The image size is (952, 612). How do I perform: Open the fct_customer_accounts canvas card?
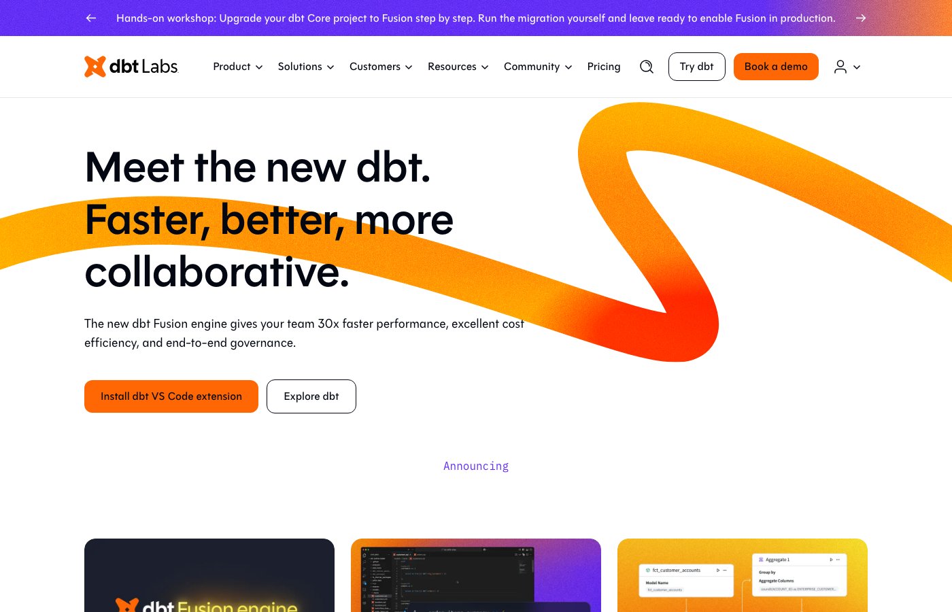(x=743, y=578)
